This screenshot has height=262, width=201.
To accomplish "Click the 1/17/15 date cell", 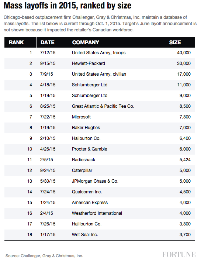I will [48, 235].
